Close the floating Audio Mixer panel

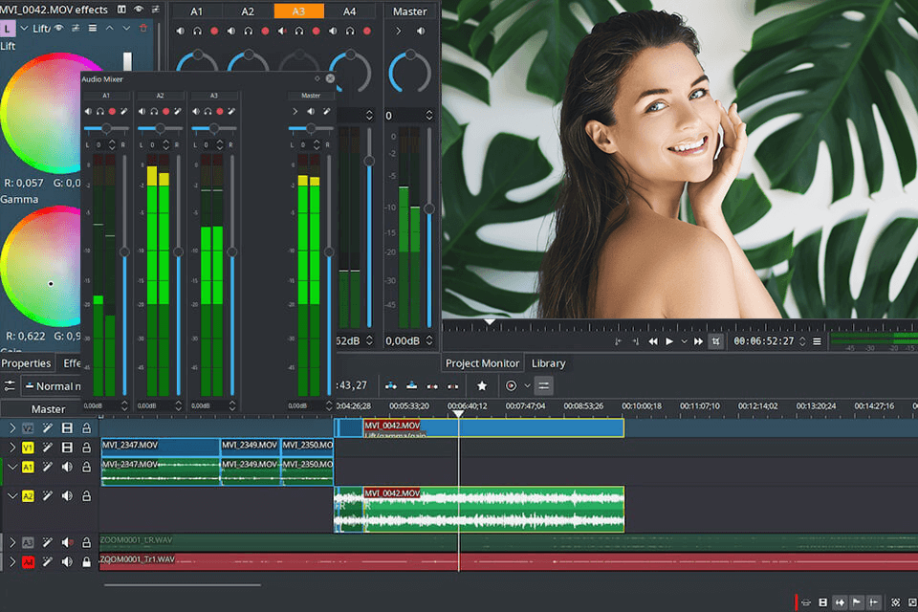point(330,78)
